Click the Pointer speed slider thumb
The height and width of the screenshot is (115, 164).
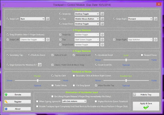38,81
